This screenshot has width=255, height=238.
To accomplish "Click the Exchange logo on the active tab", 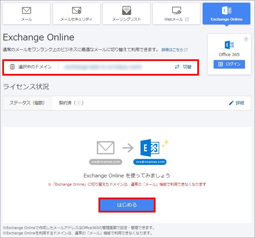I will tap(226, 10).
